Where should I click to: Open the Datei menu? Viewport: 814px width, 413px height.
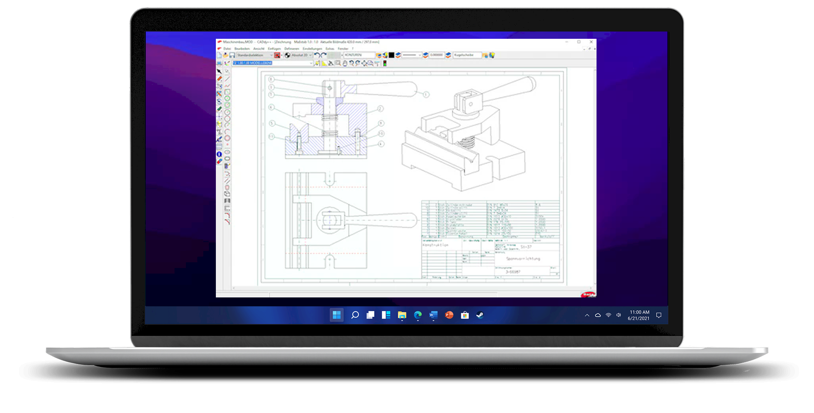[227, 48]
